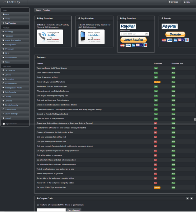Click the TheftSpy logo in the header
This screenshot has height=212, width=196.
coord(12,2)
